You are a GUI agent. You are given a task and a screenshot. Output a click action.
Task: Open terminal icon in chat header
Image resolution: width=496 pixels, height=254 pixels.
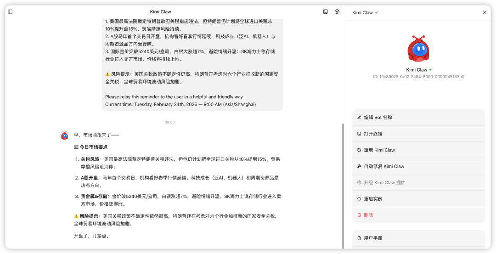[325, 11]
